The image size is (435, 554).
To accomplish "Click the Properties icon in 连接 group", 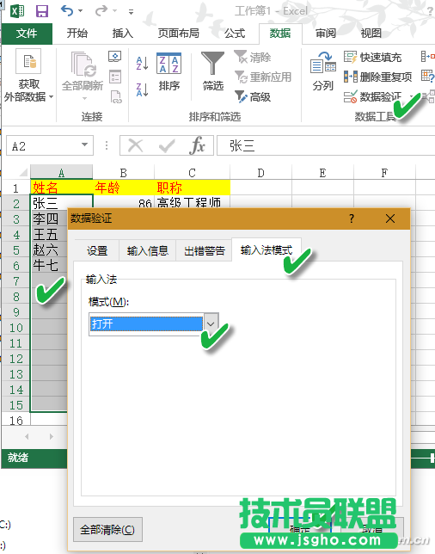I will coord(115,77).
